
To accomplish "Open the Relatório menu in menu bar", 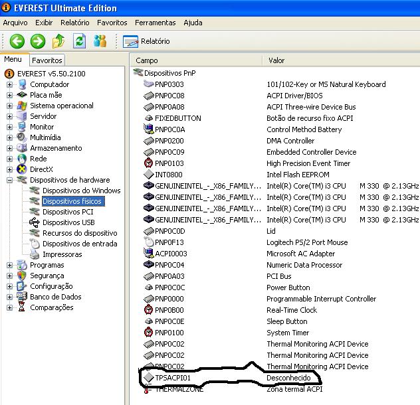I will click(x=74, y=23).
